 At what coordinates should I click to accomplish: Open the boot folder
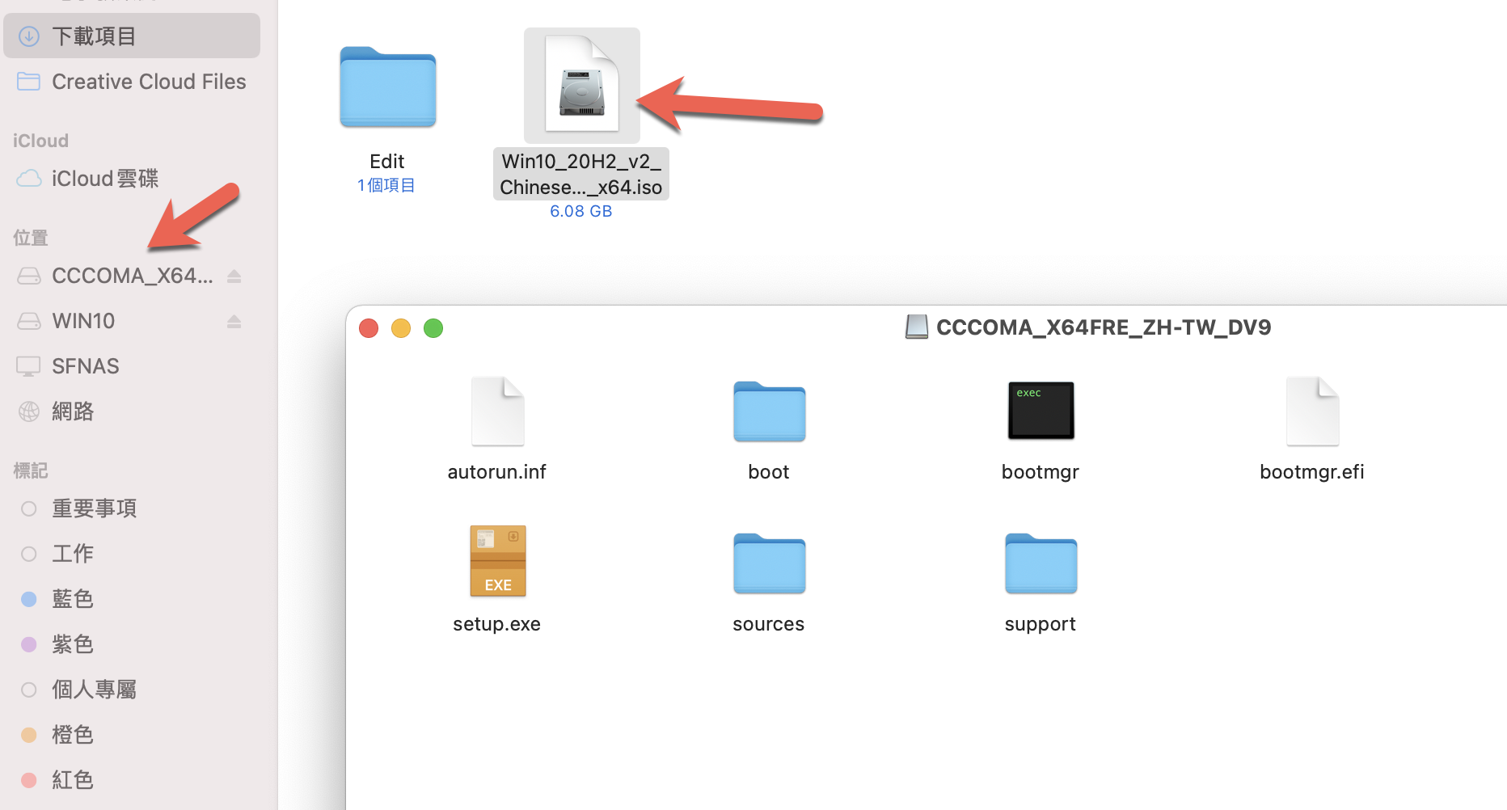[x=769, y=411]
